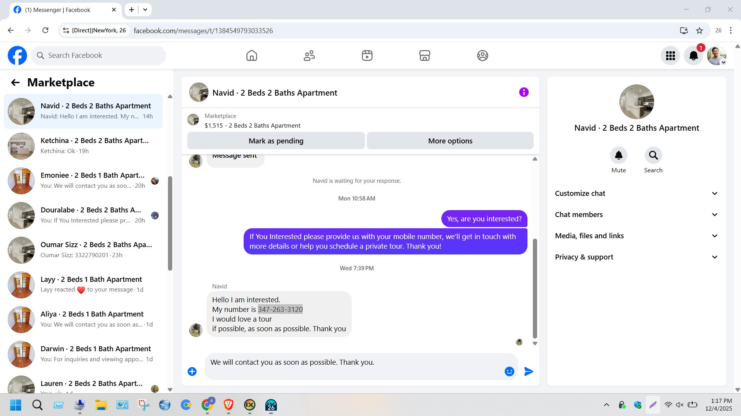Click Navid's avatar beside received message
Viewport: 741px width, 416px height.
(x=196, y=330)
